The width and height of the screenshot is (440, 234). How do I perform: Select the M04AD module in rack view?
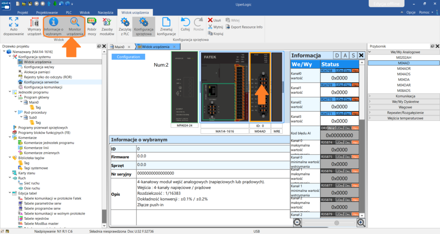260,87
